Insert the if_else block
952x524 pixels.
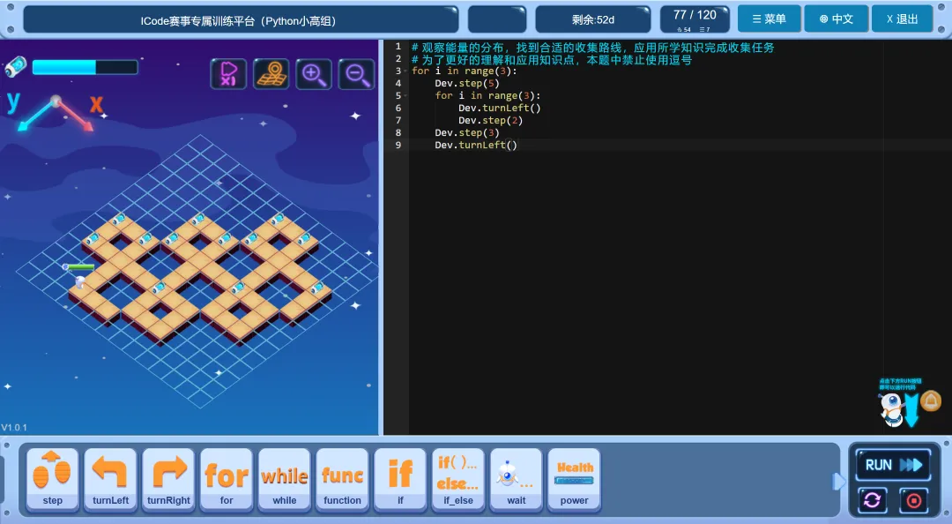click(458, 480)
